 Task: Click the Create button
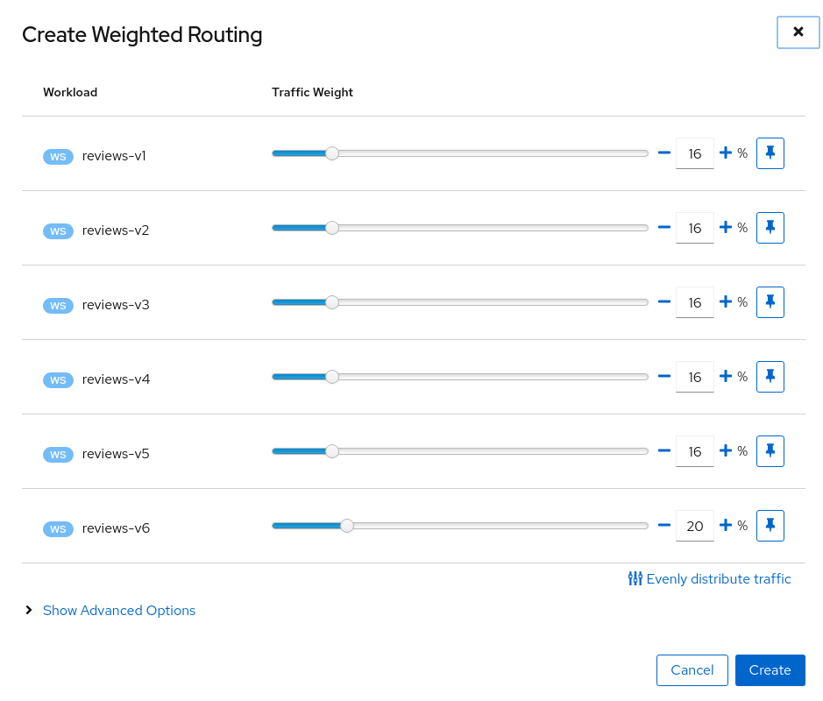(770, 669)
